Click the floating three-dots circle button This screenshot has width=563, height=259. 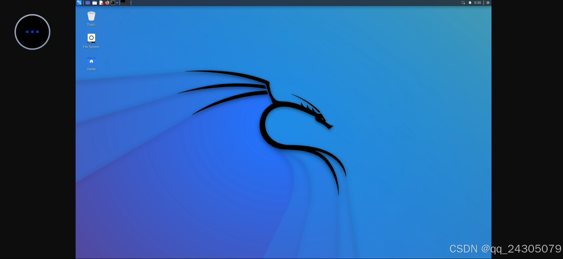tap(32, 32)
